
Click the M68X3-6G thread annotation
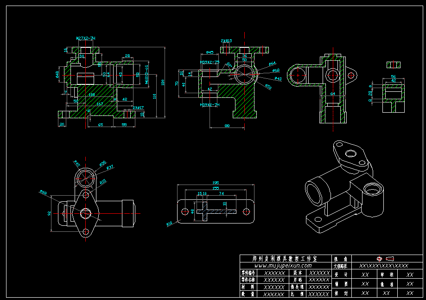(x=146, y=75)
